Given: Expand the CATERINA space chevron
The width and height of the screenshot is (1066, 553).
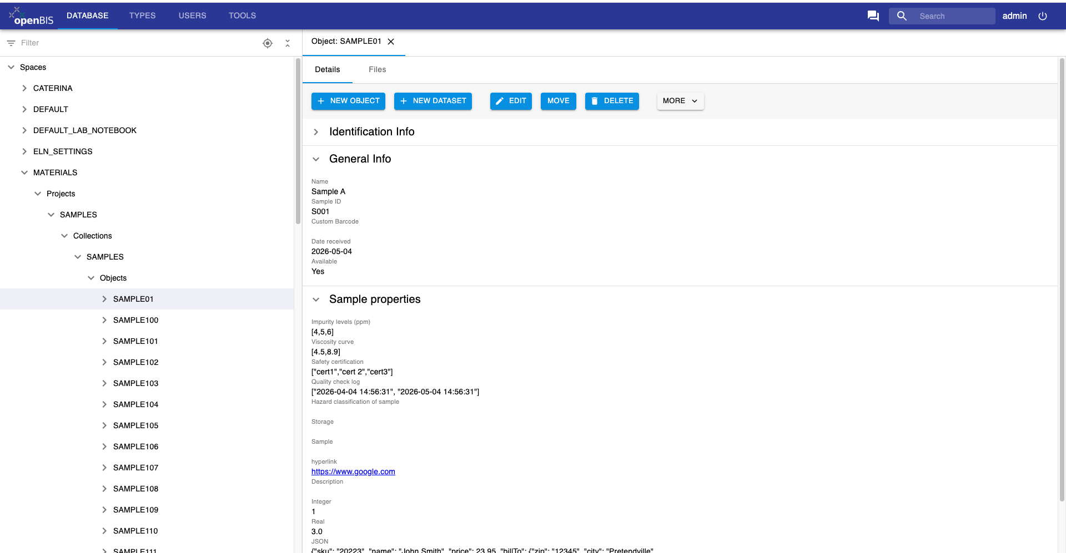Looking at the screenshot, I should (24, 88).
